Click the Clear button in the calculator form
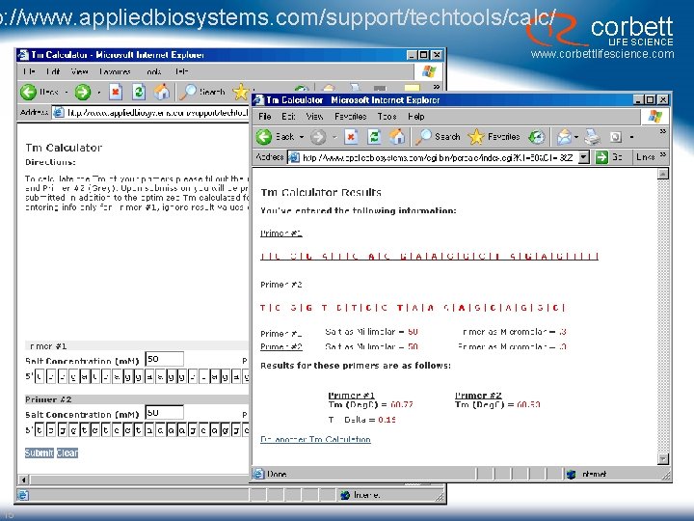Screen dimensions: 694x521 [x=67, y=452]
